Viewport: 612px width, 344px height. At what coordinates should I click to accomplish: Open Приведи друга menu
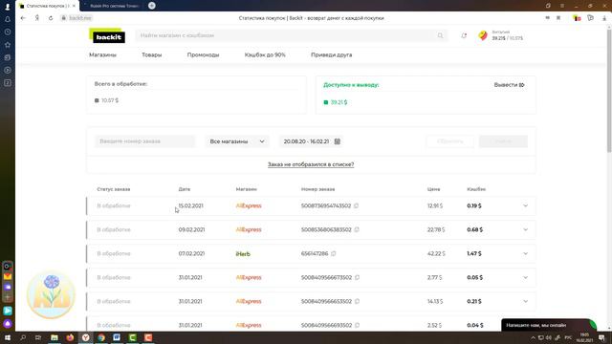332,55
